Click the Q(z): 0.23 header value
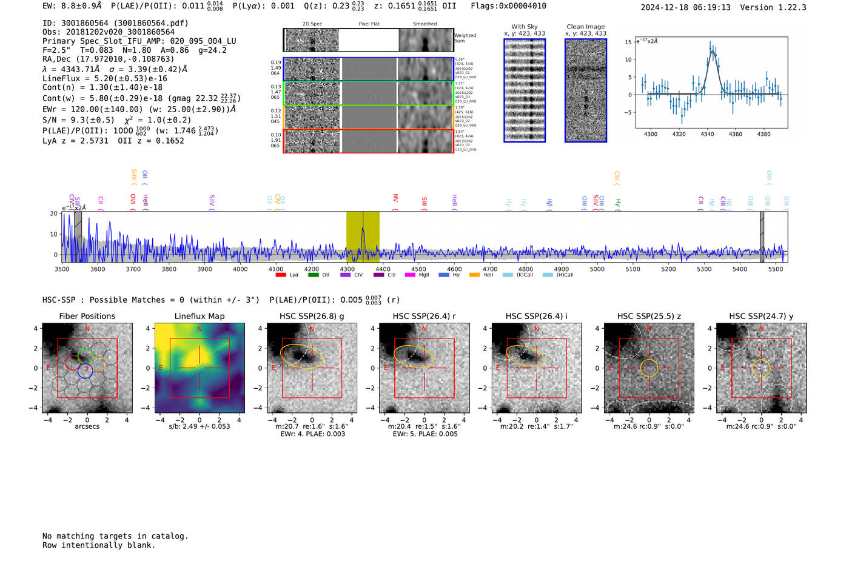 (x=334, y=6)
